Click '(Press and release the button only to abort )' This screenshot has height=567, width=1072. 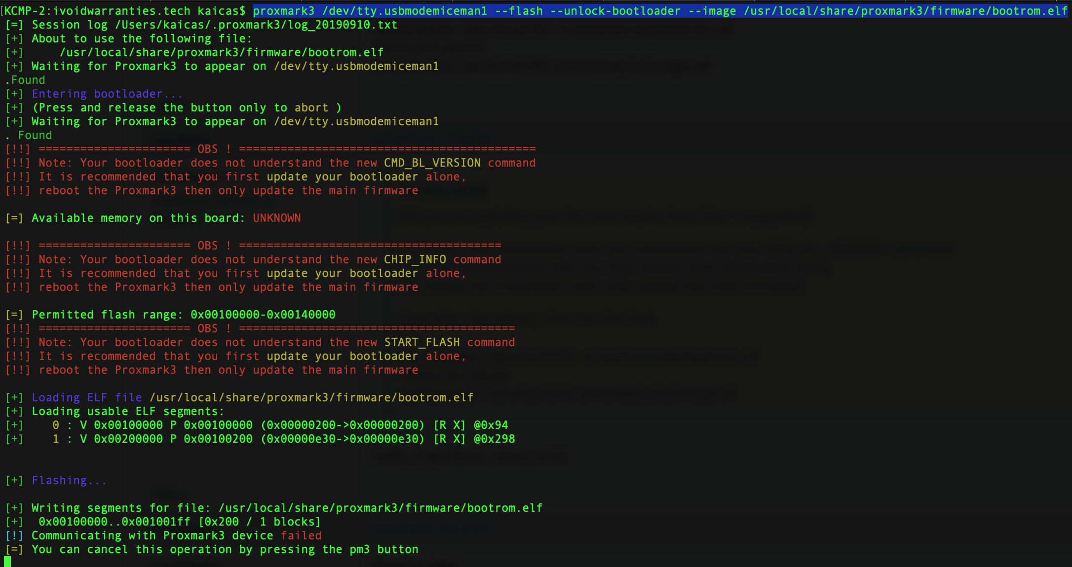(173, 107)
